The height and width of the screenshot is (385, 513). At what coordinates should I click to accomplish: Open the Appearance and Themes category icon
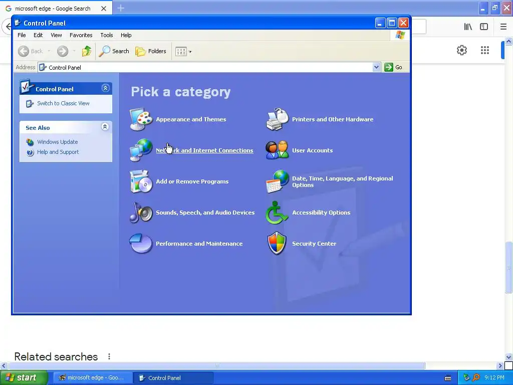tap(141, 119)
